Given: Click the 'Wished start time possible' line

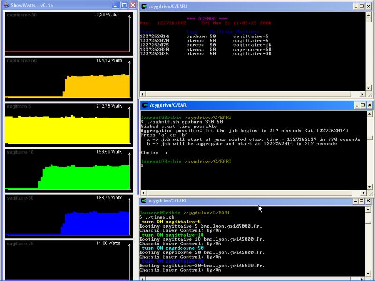Looking at the screenshot, I should pyautogui.click(x=179, y=126).
